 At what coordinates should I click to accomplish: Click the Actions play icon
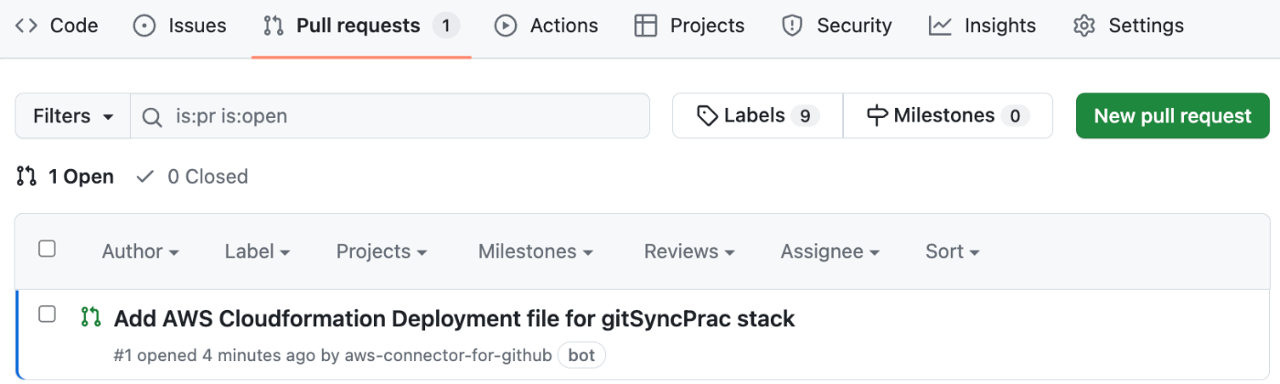pyautogui.click(x=506, y=26)
